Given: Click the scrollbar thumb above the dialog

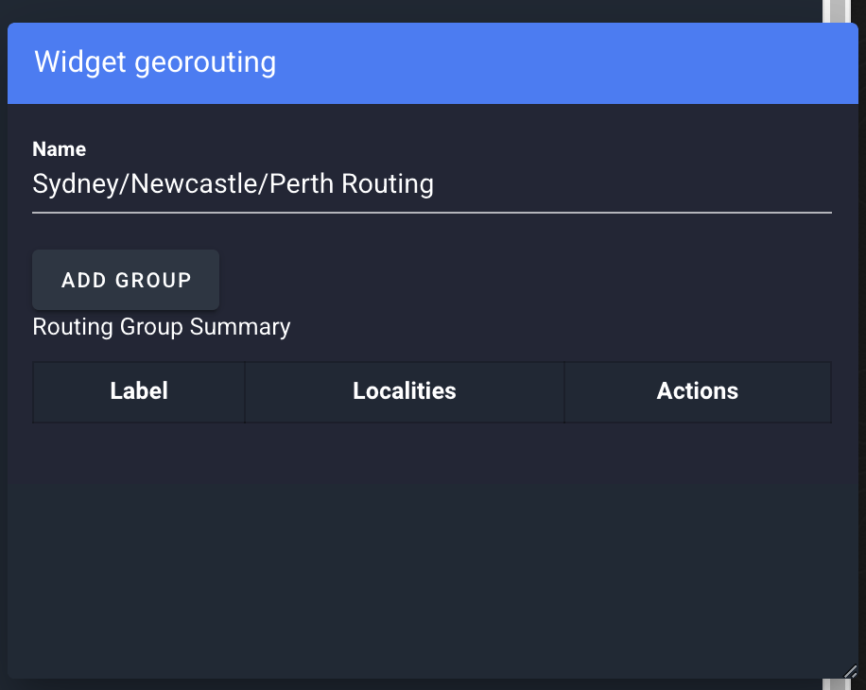Looking at the screenshot, I should 836,11.
